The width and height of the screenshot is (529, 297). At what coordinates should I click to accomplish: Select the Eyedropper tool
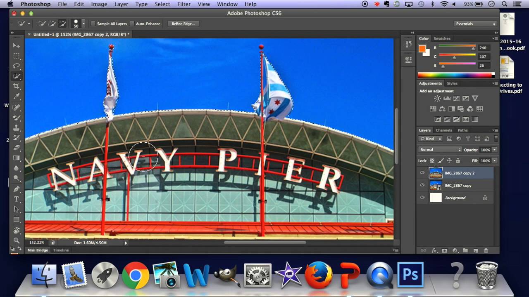click(17, 97)
